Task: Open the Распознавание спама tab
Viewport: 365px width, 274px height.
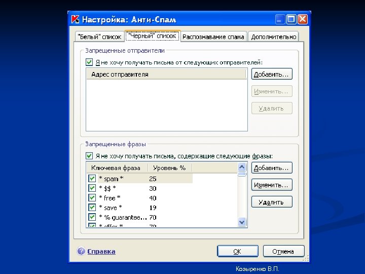Action: tap(213, 37)
